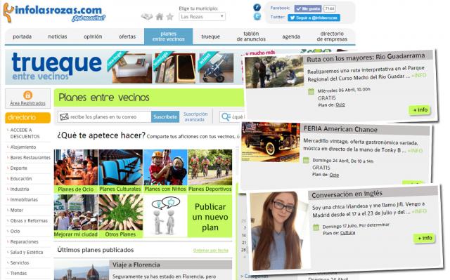450x280 pixels.
Task: Open the opinión tab
Action: pyautogui.click(x=93, y=36)
